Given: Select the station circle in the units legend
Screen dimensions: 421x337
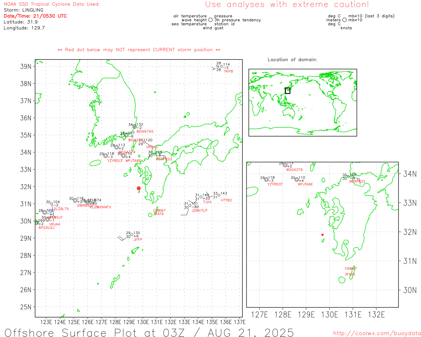Looking at the screenshot, I should point(344,20).
